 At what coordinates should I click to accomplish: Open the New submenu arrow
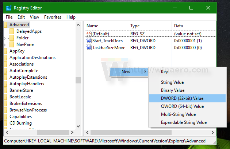pyautogui.click(x=145, y=71)
